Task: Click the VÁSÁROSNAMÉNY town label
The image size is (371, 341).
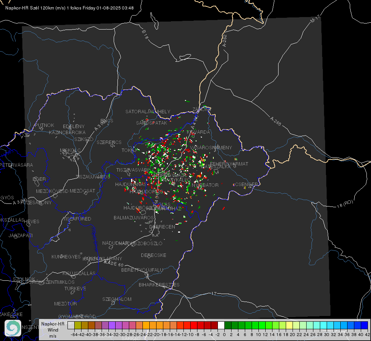Action: point(211,147)
